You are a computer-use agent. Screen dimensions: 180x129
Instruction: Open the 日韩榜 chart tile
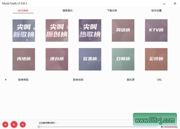click(123, 59)
